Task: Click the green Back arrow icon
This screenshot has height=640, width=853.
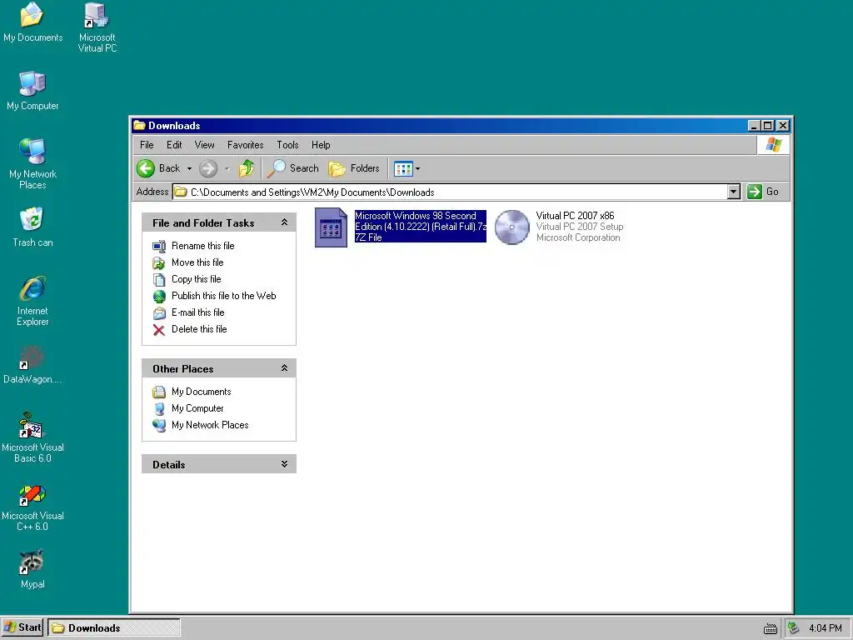Action: point(146,168)
